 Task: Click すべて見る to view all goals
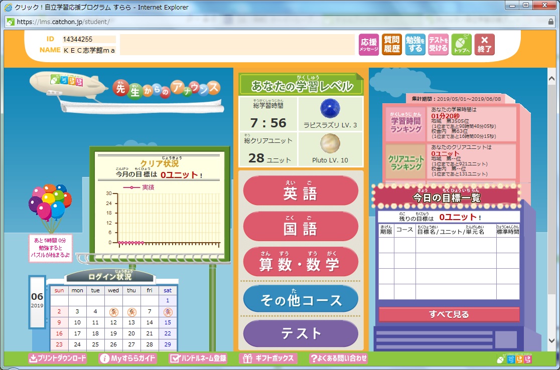pyautogui.click(x=449, y=314)
